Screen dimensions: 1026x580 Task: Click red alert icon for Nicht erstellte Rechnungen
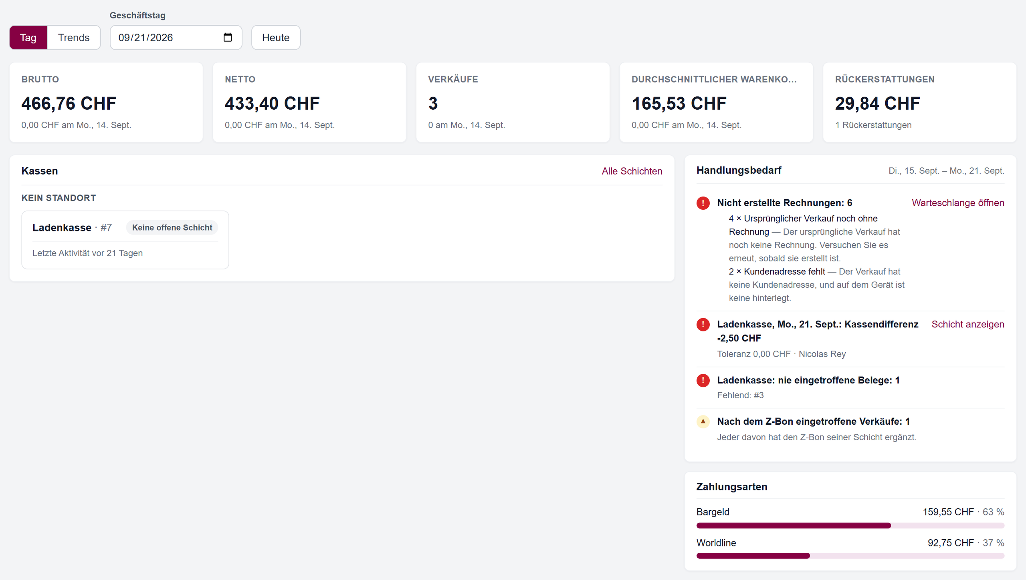pos(703,203)
